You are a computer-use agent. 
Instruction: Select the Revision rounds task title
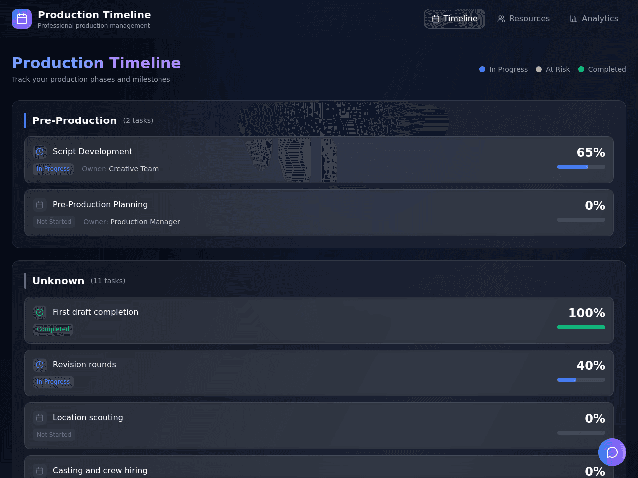[x=84, y=365]
